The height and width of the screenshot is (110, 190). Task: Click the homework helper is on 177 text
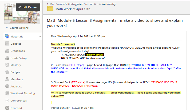click(130, 82)
